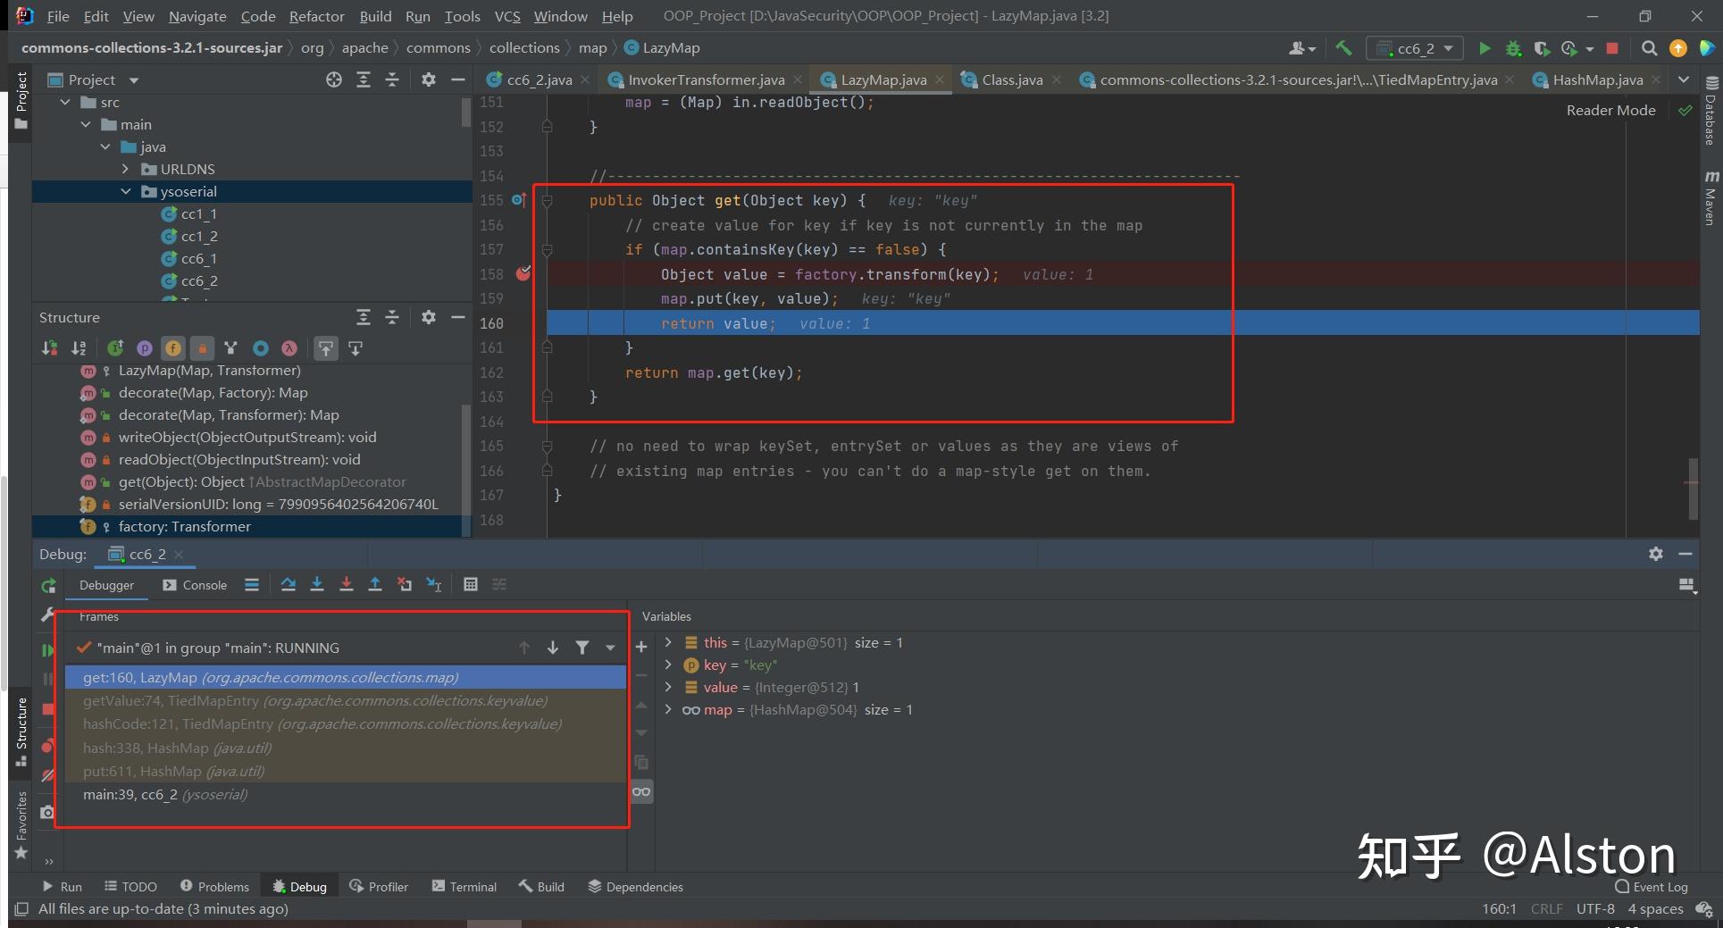Start debugging with the green bug icon
The height and width of the screenshot is (928, 1723).
coord(1512,48)
